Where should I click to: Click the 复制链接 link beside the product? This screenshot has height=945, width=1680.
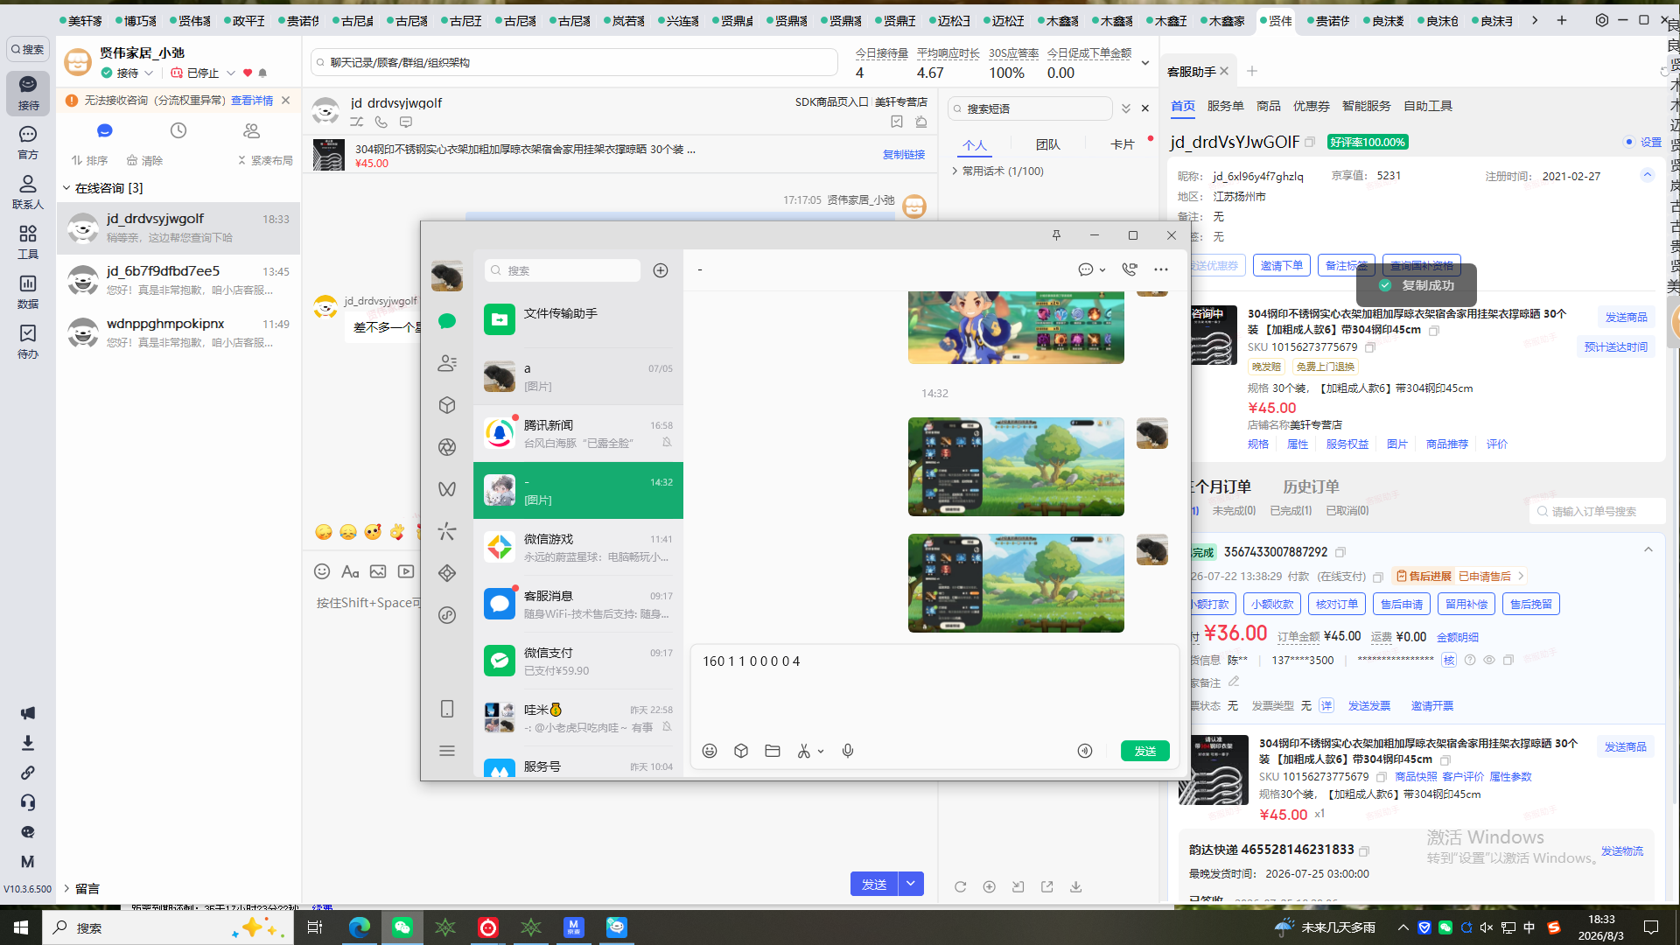tap(904, 155)
